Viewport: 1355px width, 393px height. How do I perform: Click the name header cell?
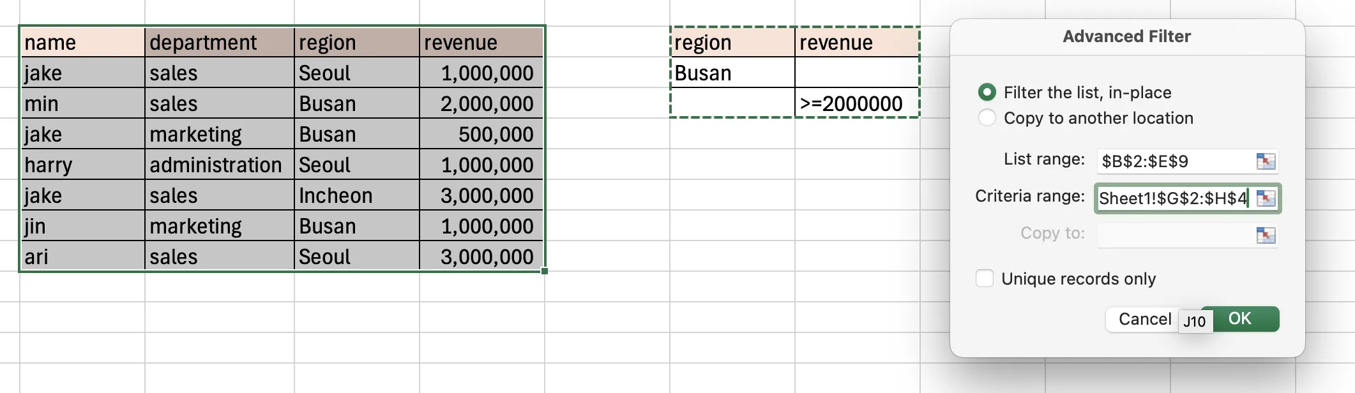pos(82,42)
